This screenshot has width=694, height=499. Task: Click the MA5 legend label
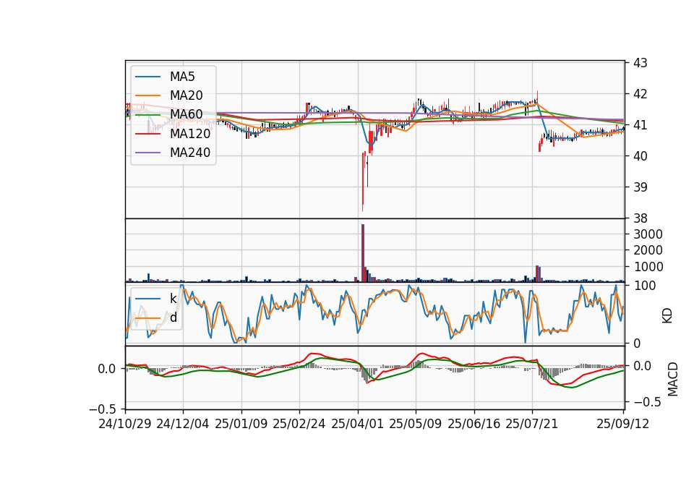(x=182, y=77)
